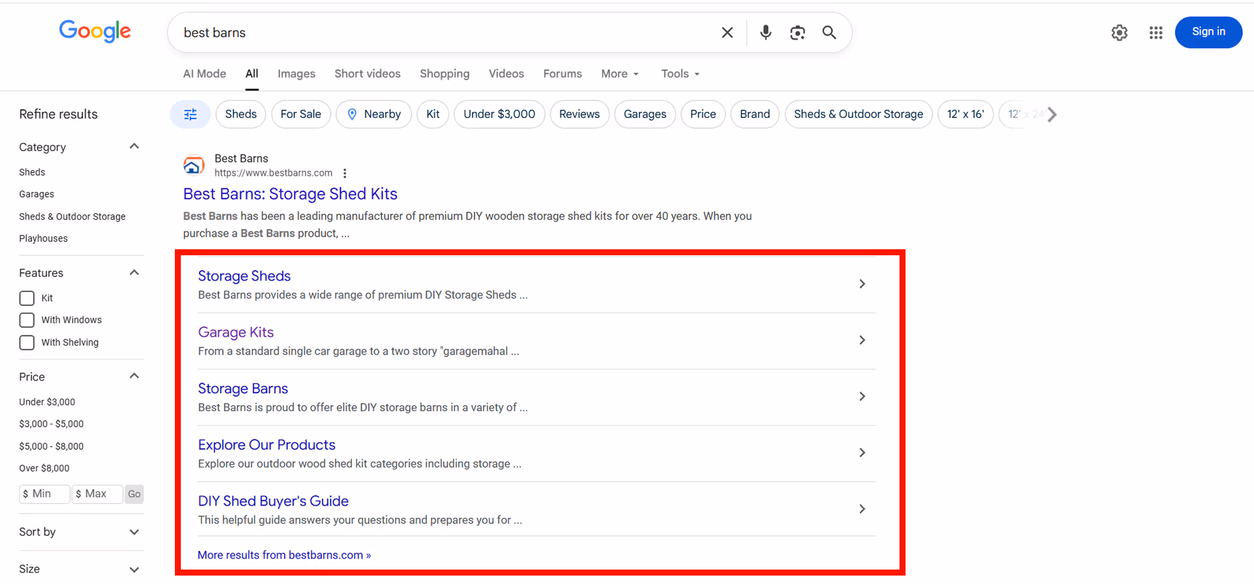
Task: Open the Tools dropdown
Action: pyautogui.click(x=680, y=74)
